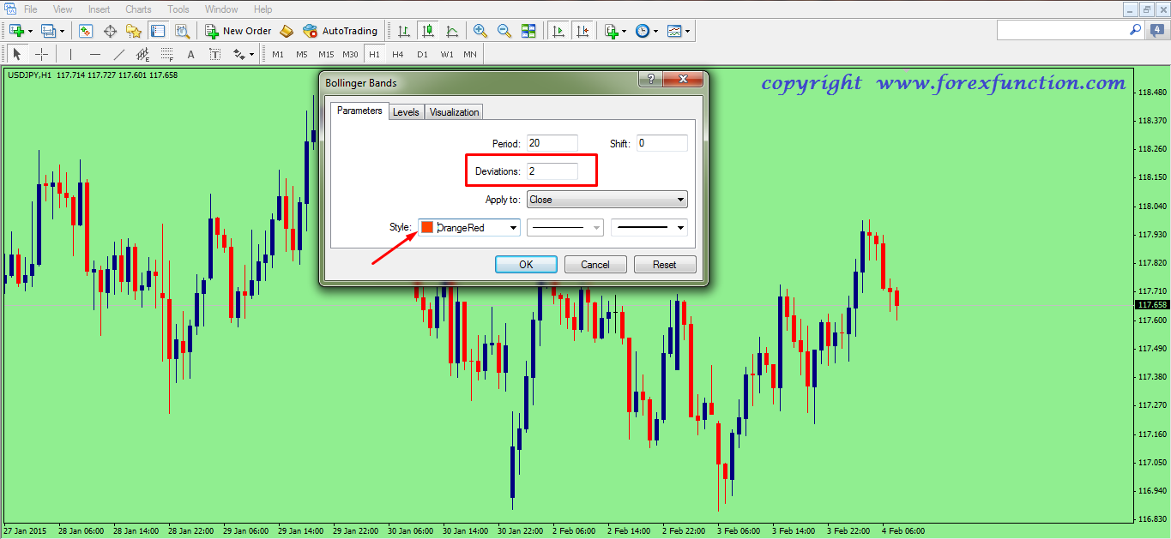Select the text tool
Viewport: 1171px width, 539px height.
[191, 54]
